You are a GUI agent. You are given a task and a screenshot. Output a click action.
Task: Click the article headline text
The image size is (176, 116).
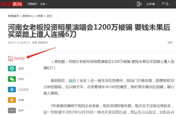pos(89,31)
